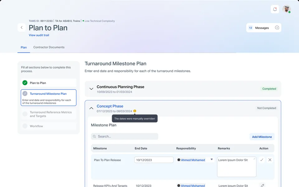Click the End Date column header
Image resolution: width=299 pixels, height=187 pixels.
tap(141, 148)
